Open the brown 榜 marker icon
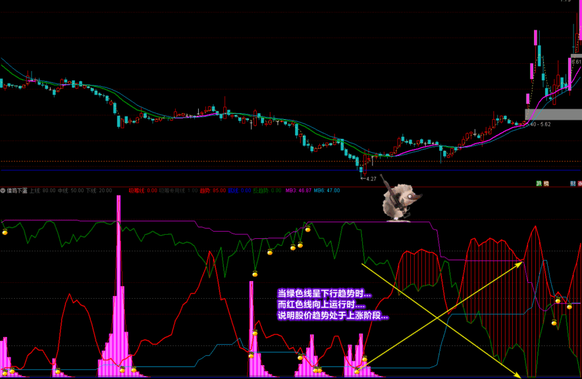 546,184
